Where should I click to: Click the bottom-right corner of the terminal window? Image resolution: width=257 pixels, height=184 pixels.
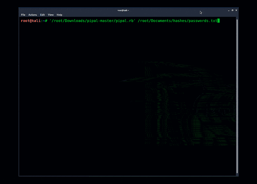click(x=238, y=176)
